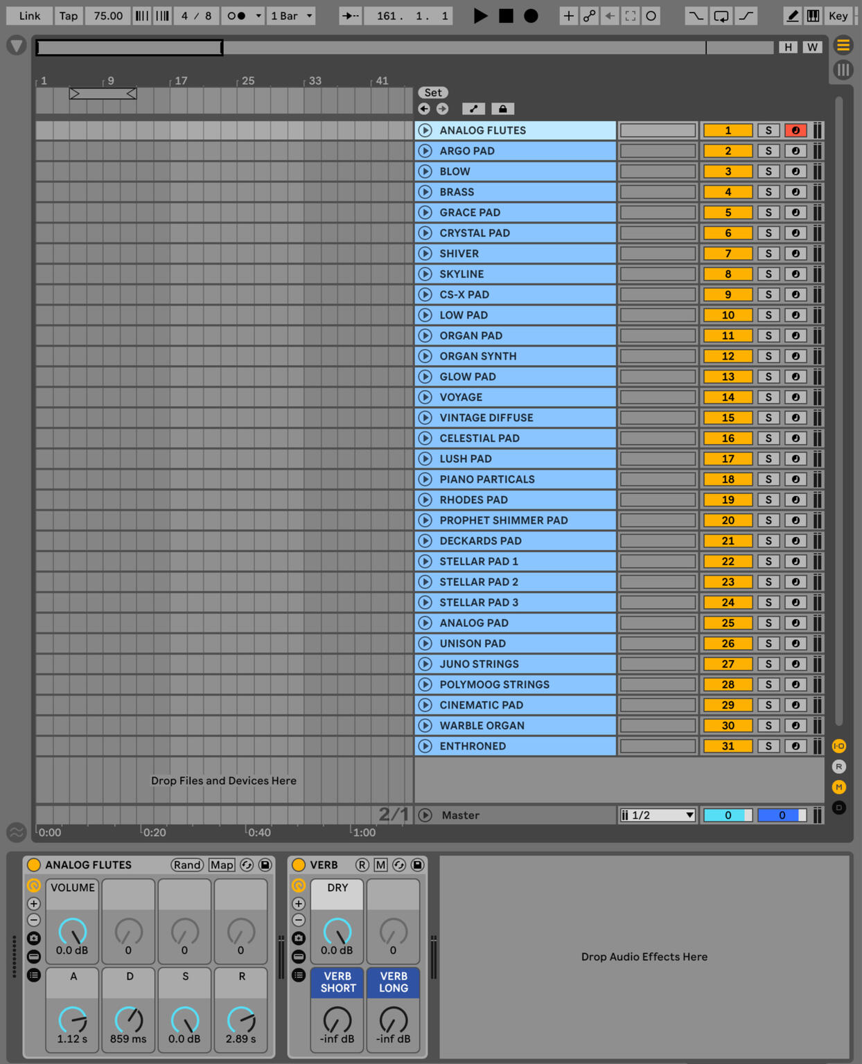Save the ANALOG FLUTES preset via disk icon
The height and width of the screenshot is (1064, 862).
pos(265,864)
